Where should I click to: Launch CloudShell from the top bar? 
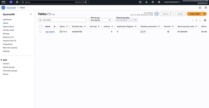click(x=140, y=2)
